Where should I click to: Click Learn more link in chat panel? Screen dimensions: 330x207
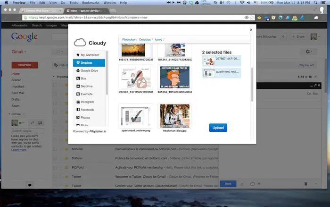point(19,150)
